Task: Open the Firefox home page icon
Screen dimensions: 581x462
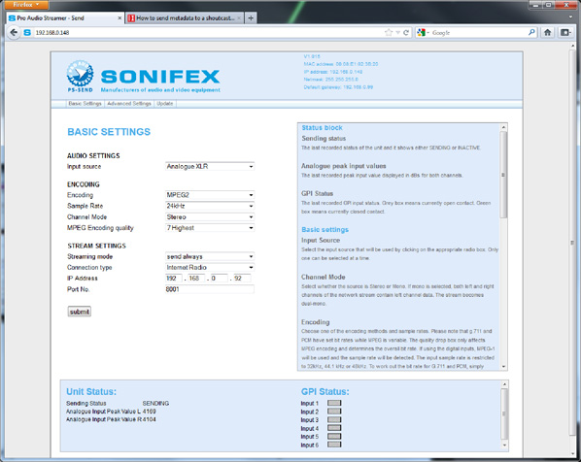Action: 548,33
